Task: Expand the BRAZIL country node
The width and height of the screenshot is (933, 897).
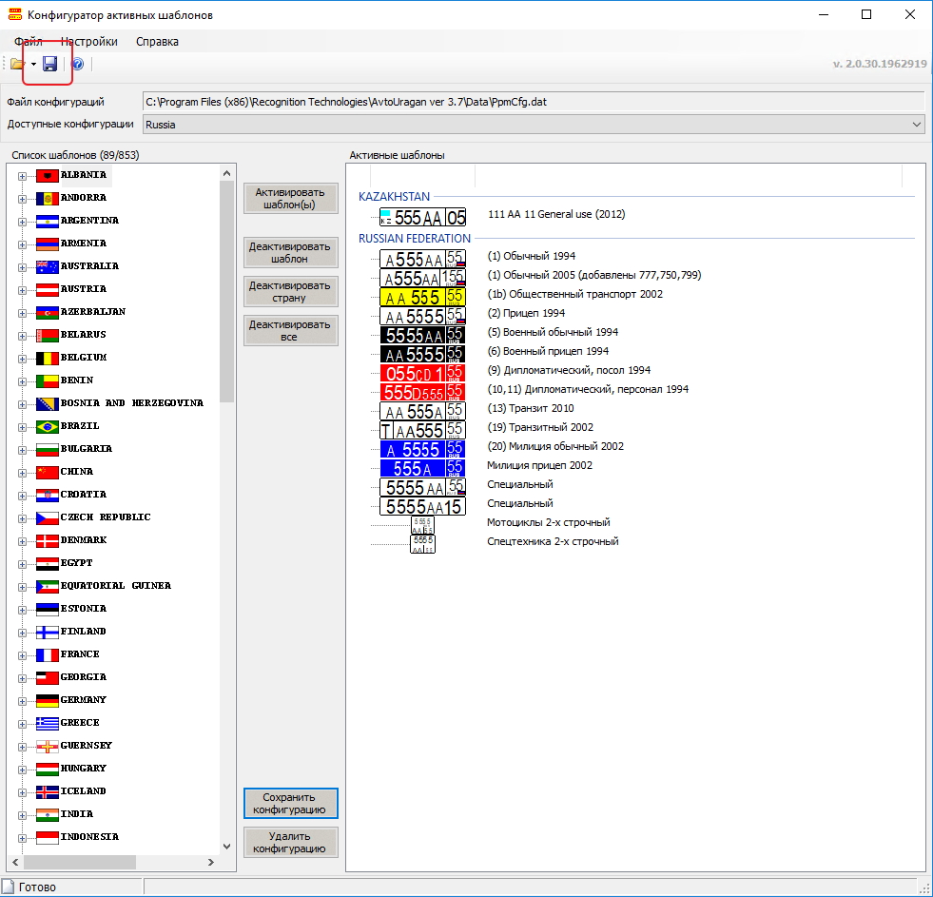Action: [x=22, y=426]
